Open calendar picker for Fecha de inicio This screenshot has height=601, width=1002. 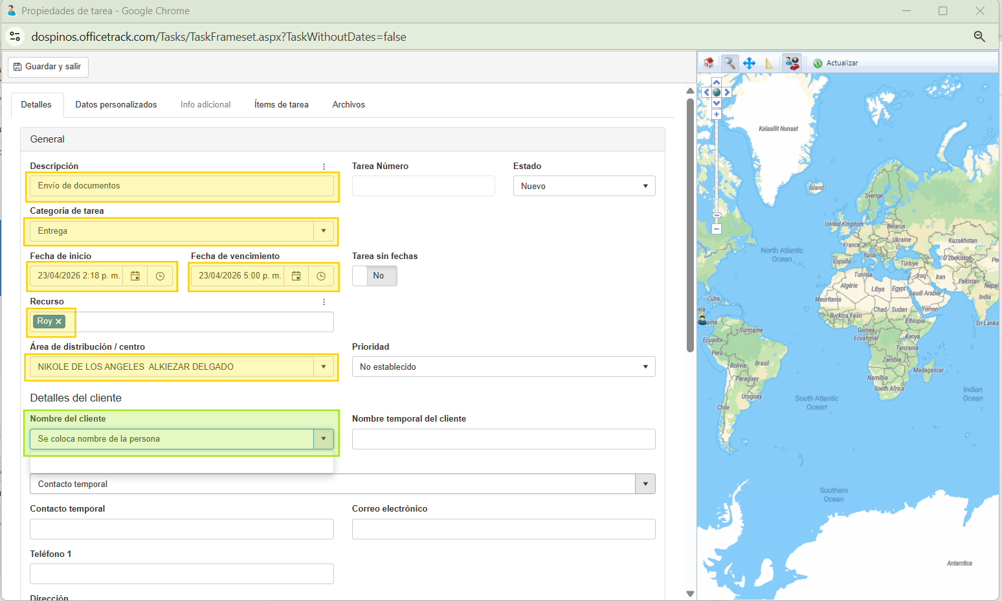(x=135, y=276)
